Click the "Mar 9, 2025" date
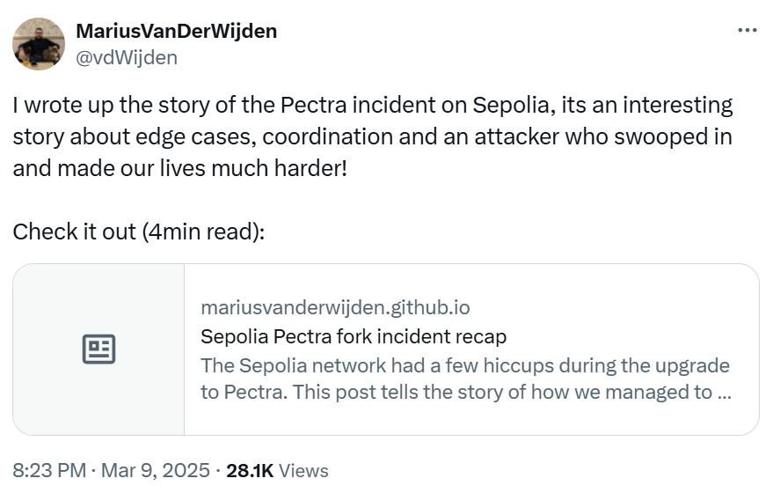 pos(155,471)
